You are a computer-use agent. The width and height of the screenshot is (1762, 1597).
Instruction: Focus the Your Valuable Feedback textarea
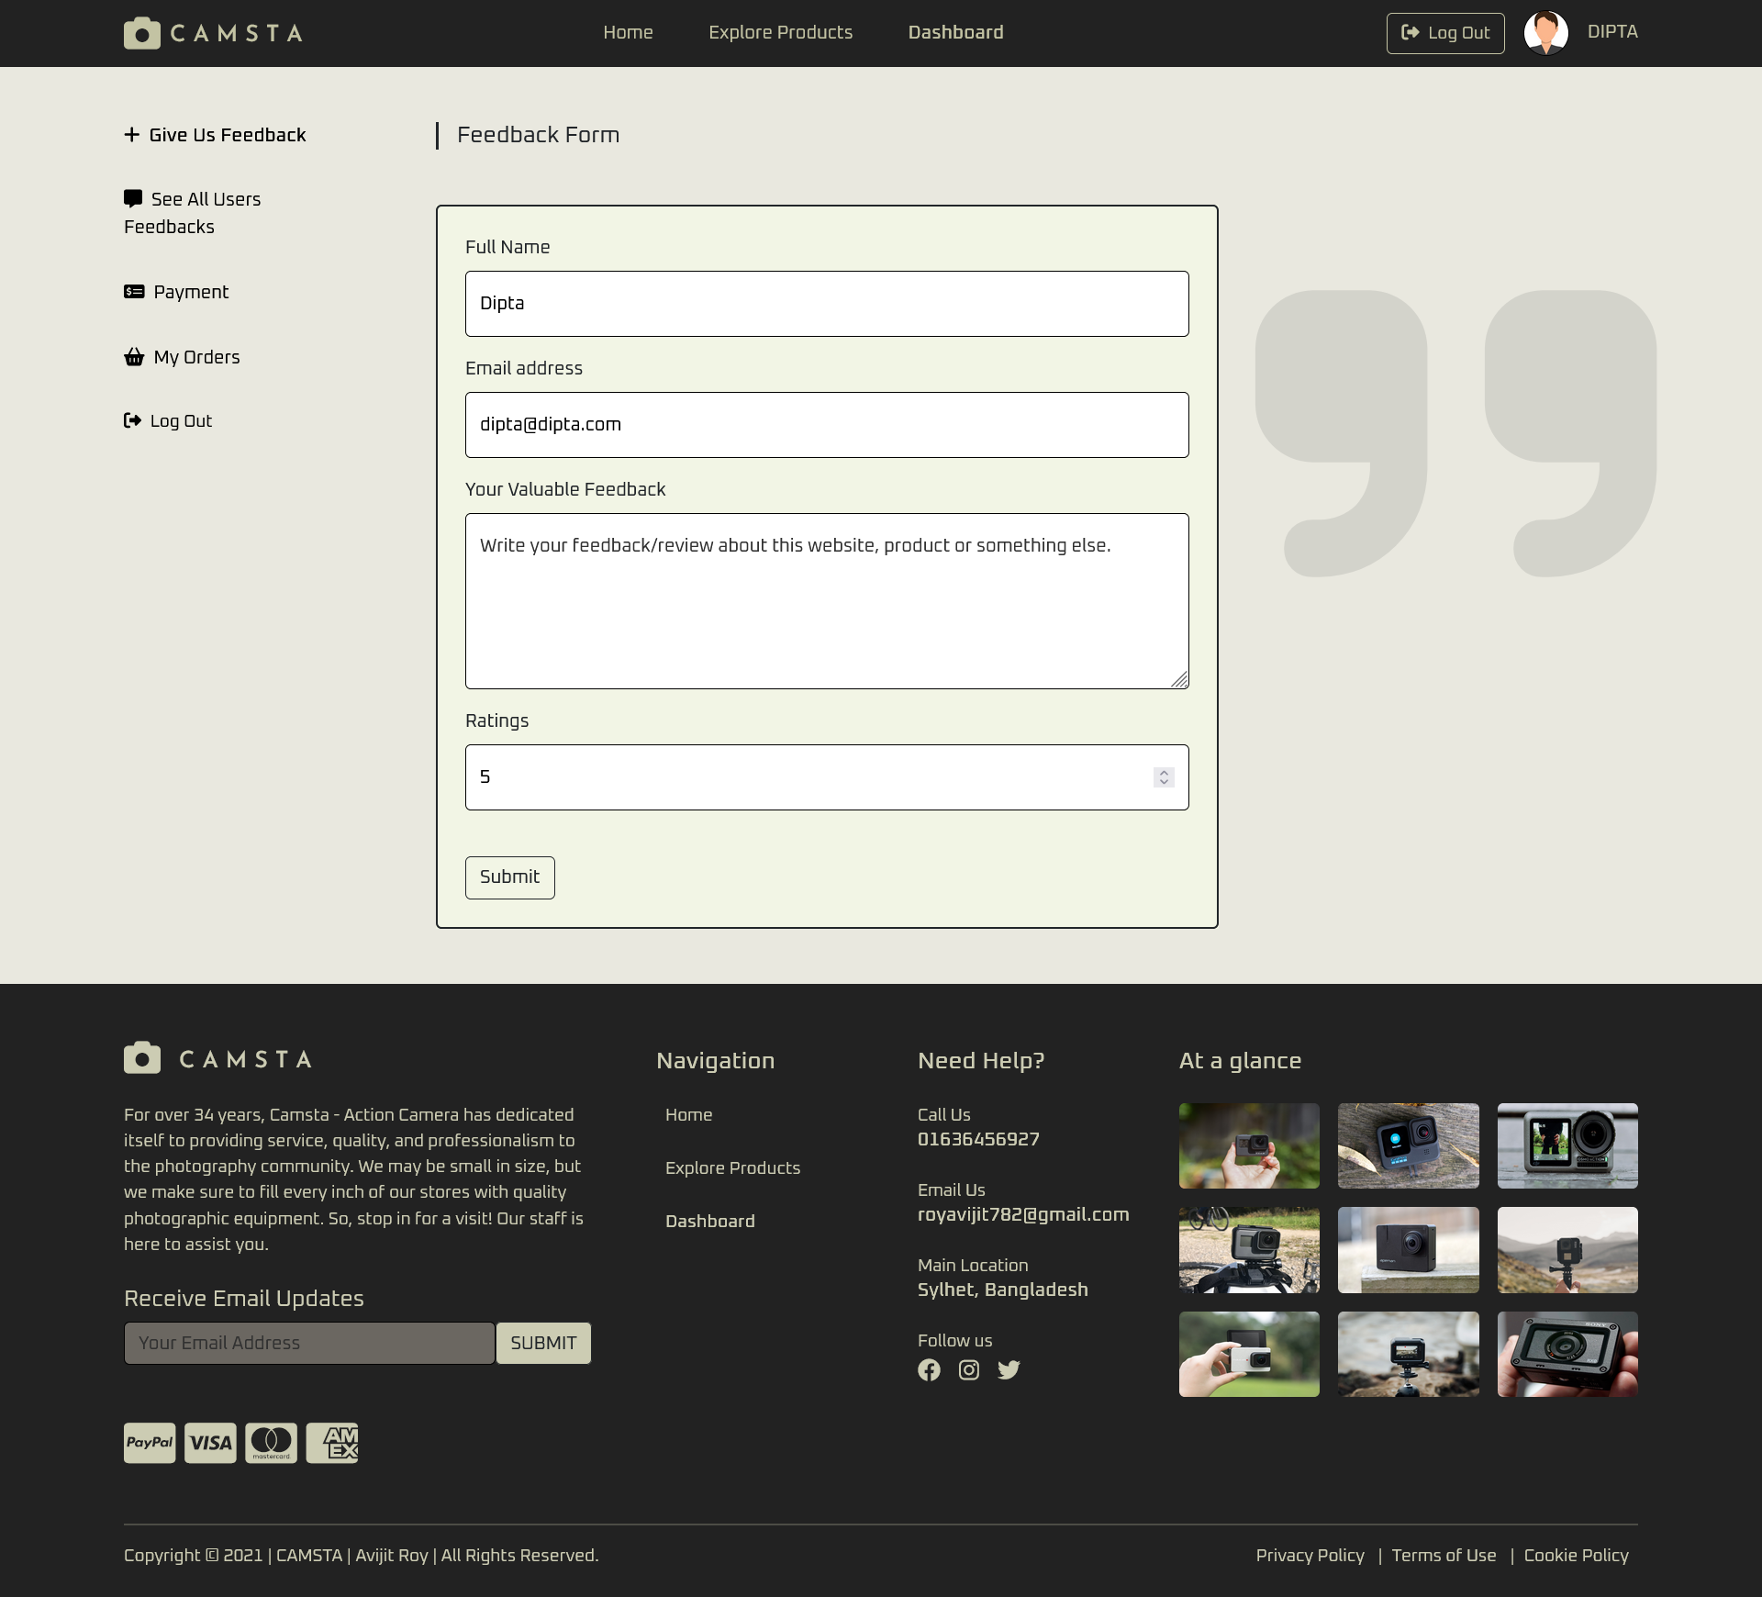pyautogui.click(x=826, y=601)
